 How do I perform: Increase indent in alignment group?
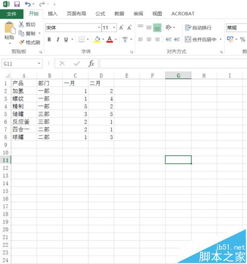coord(177,39)
